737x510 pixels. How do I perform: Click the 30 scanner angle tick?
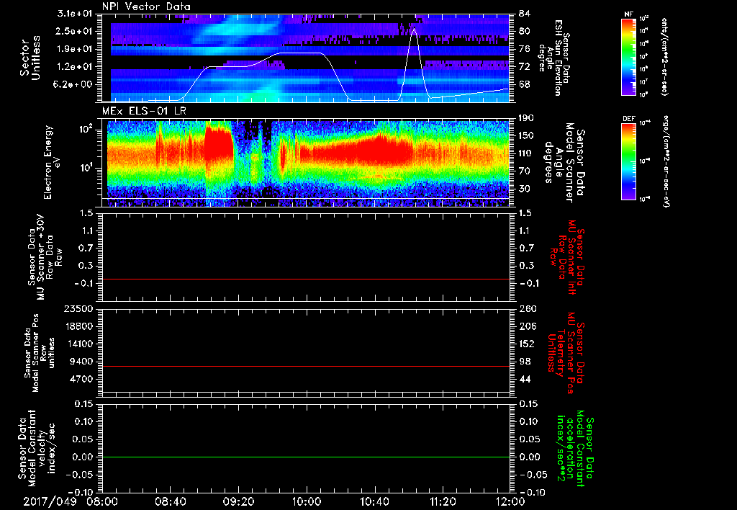click(525, 189)
